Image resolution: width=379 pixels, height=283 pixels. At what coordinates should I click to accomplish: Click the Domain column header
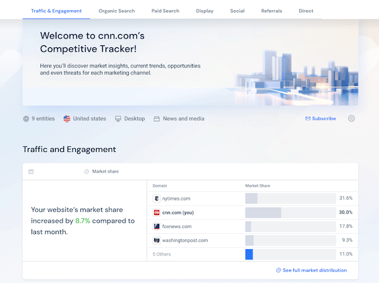coord(160,186)
